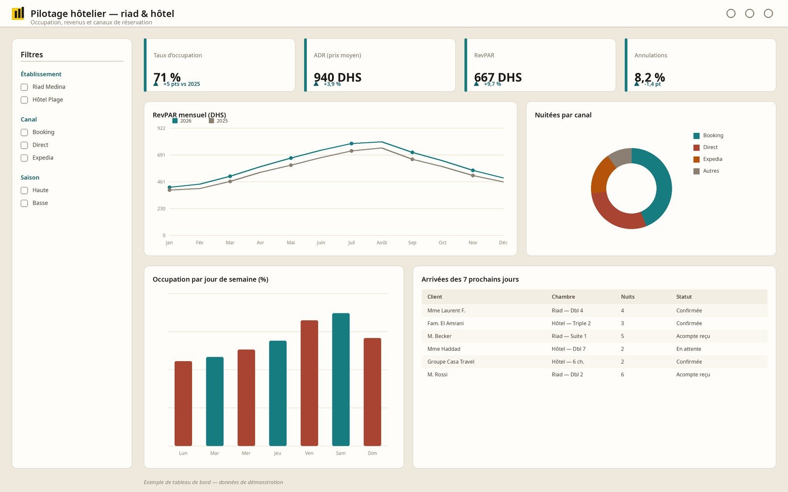The image size is (788, 492).
Task: Open the ADR (prix moyen) KPI card
Action: pos(380,65)
